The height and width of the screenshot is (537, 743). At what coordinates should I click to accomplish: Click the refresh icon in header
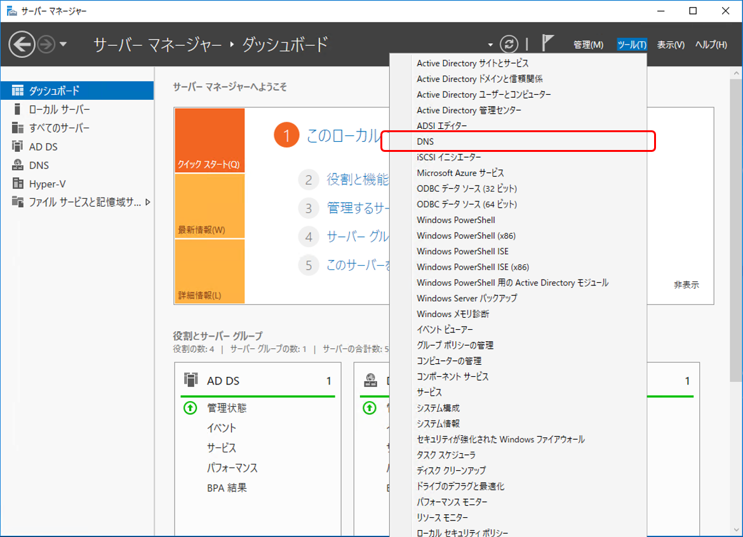(509, 44)
